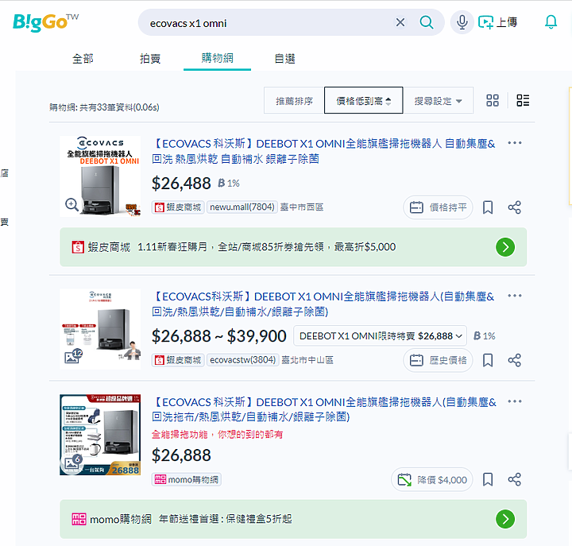Open first product thumbnail DEEBOT X1 OMNI
Image resolution: width=572 pixels, height=546 pixels.
100,176
